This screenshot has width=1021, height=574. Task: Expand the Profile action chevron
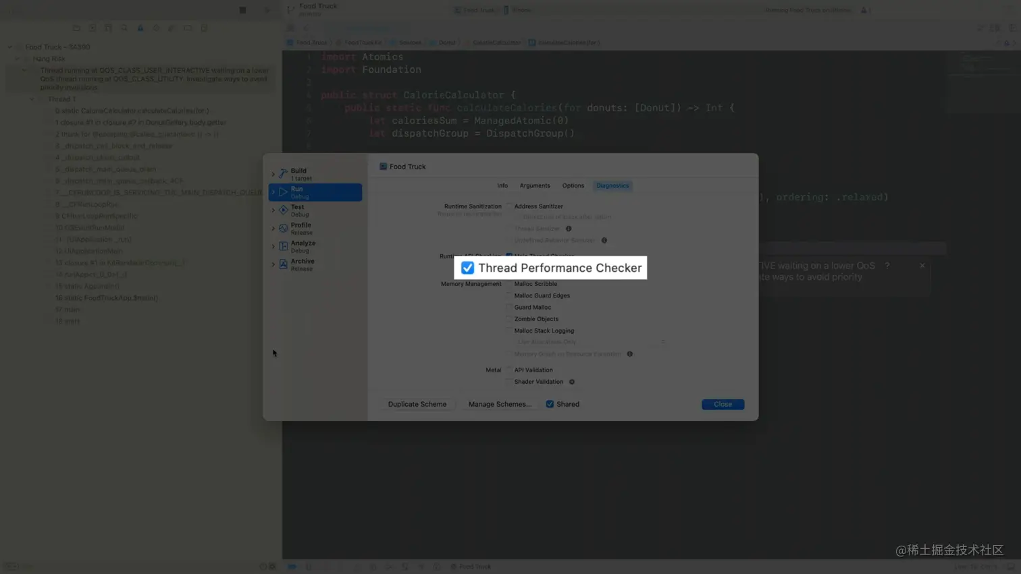[x=273, y=229]
